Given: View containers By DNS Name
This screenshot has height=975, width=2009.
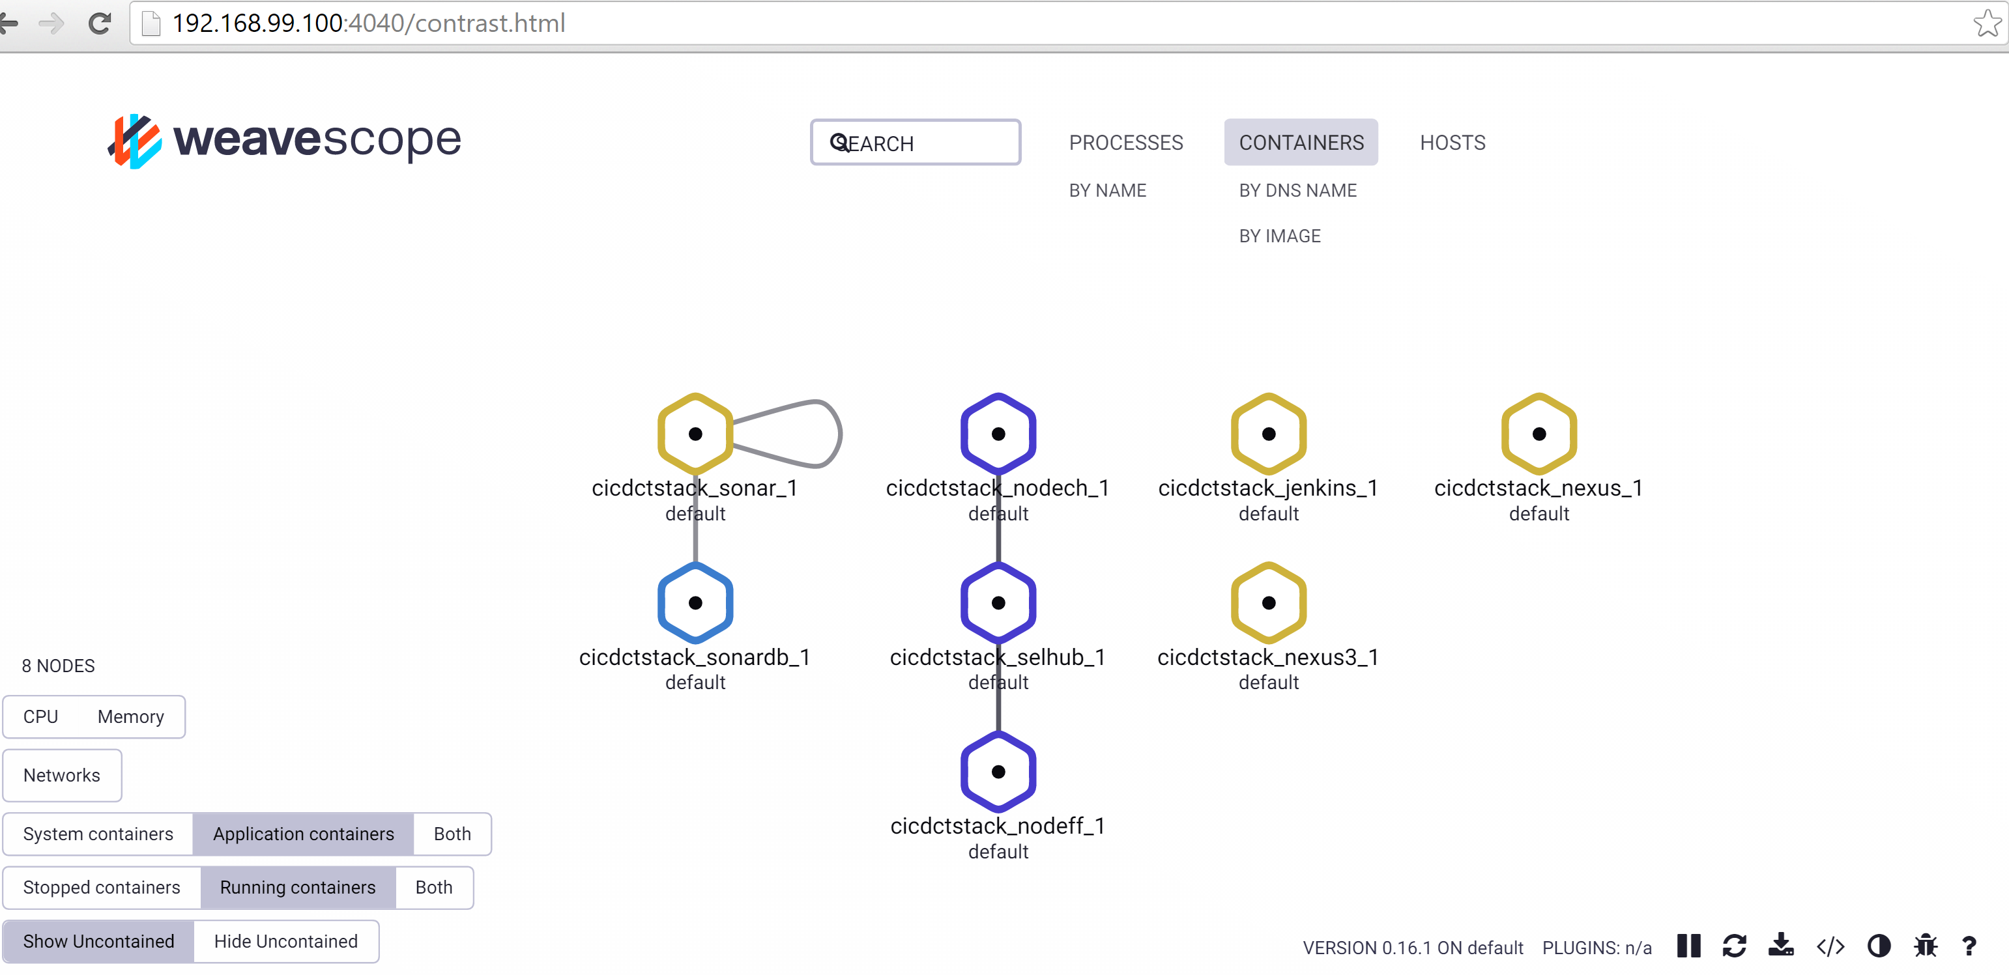Looking at the screenshot, I should click(1297, 190).
